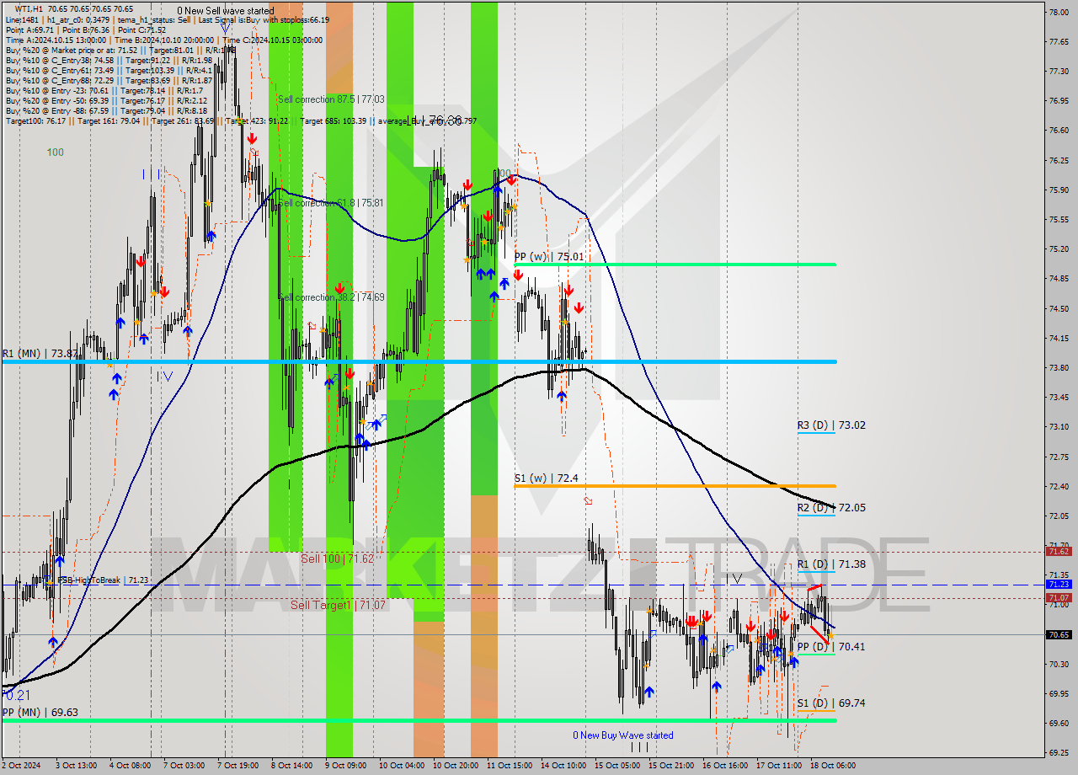Click the '10 Oct 20:00' time axis label

tap(456, 766)
